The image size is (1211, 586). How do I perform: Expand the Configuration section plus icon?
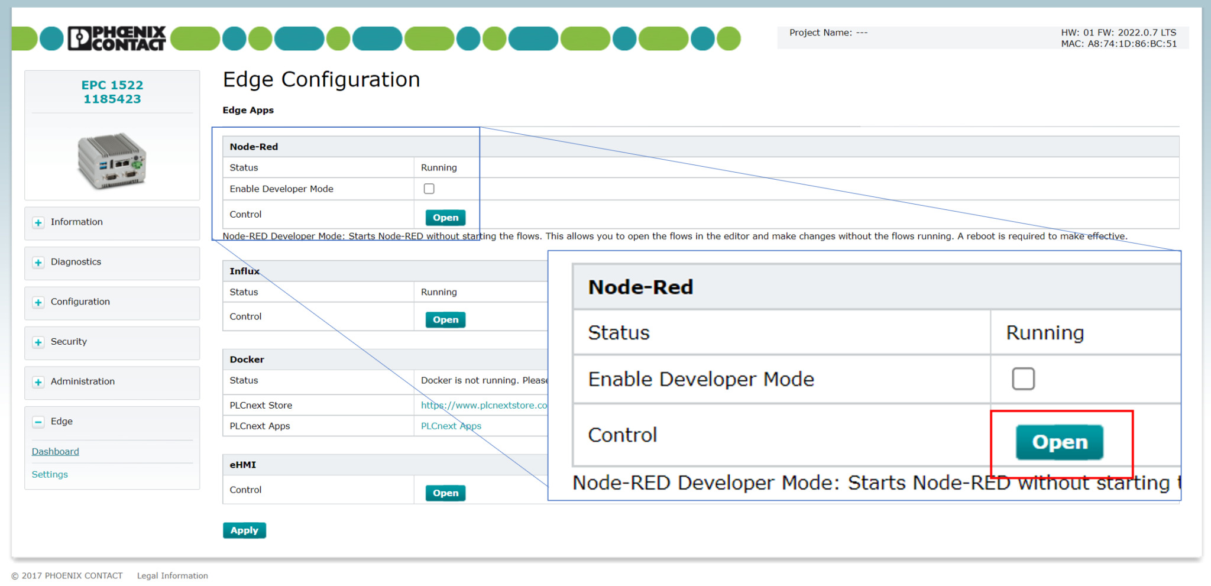pos(38,302)
